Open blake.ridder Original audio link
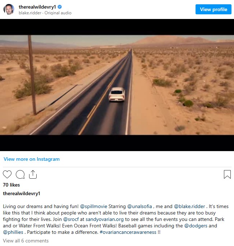Screen dimensions: 234x246 pyautogui.click(x=45, y=13)
